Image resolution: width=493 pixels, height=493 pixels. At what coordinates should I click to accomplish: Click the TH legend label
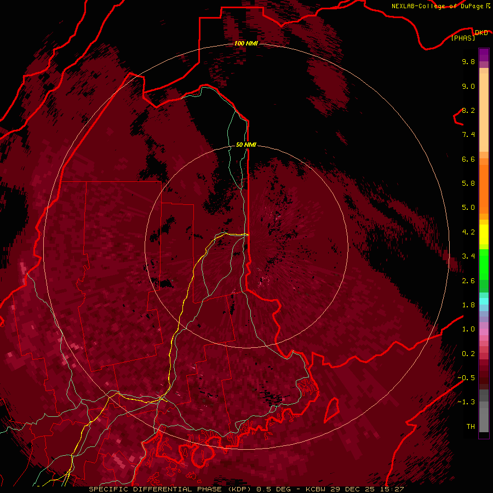pyautogui.click(x=471, y=427)
